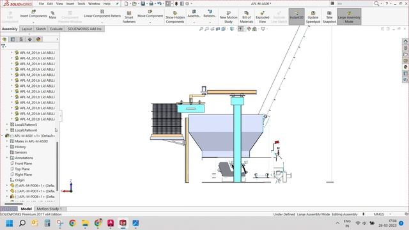Viewport: 409px width, 230px height.
Task: Open the DisplayManager tab
Action: (x=38, y=39)
